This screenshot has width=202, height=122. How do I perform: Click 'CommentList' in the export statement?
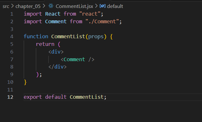coord(87,97)
